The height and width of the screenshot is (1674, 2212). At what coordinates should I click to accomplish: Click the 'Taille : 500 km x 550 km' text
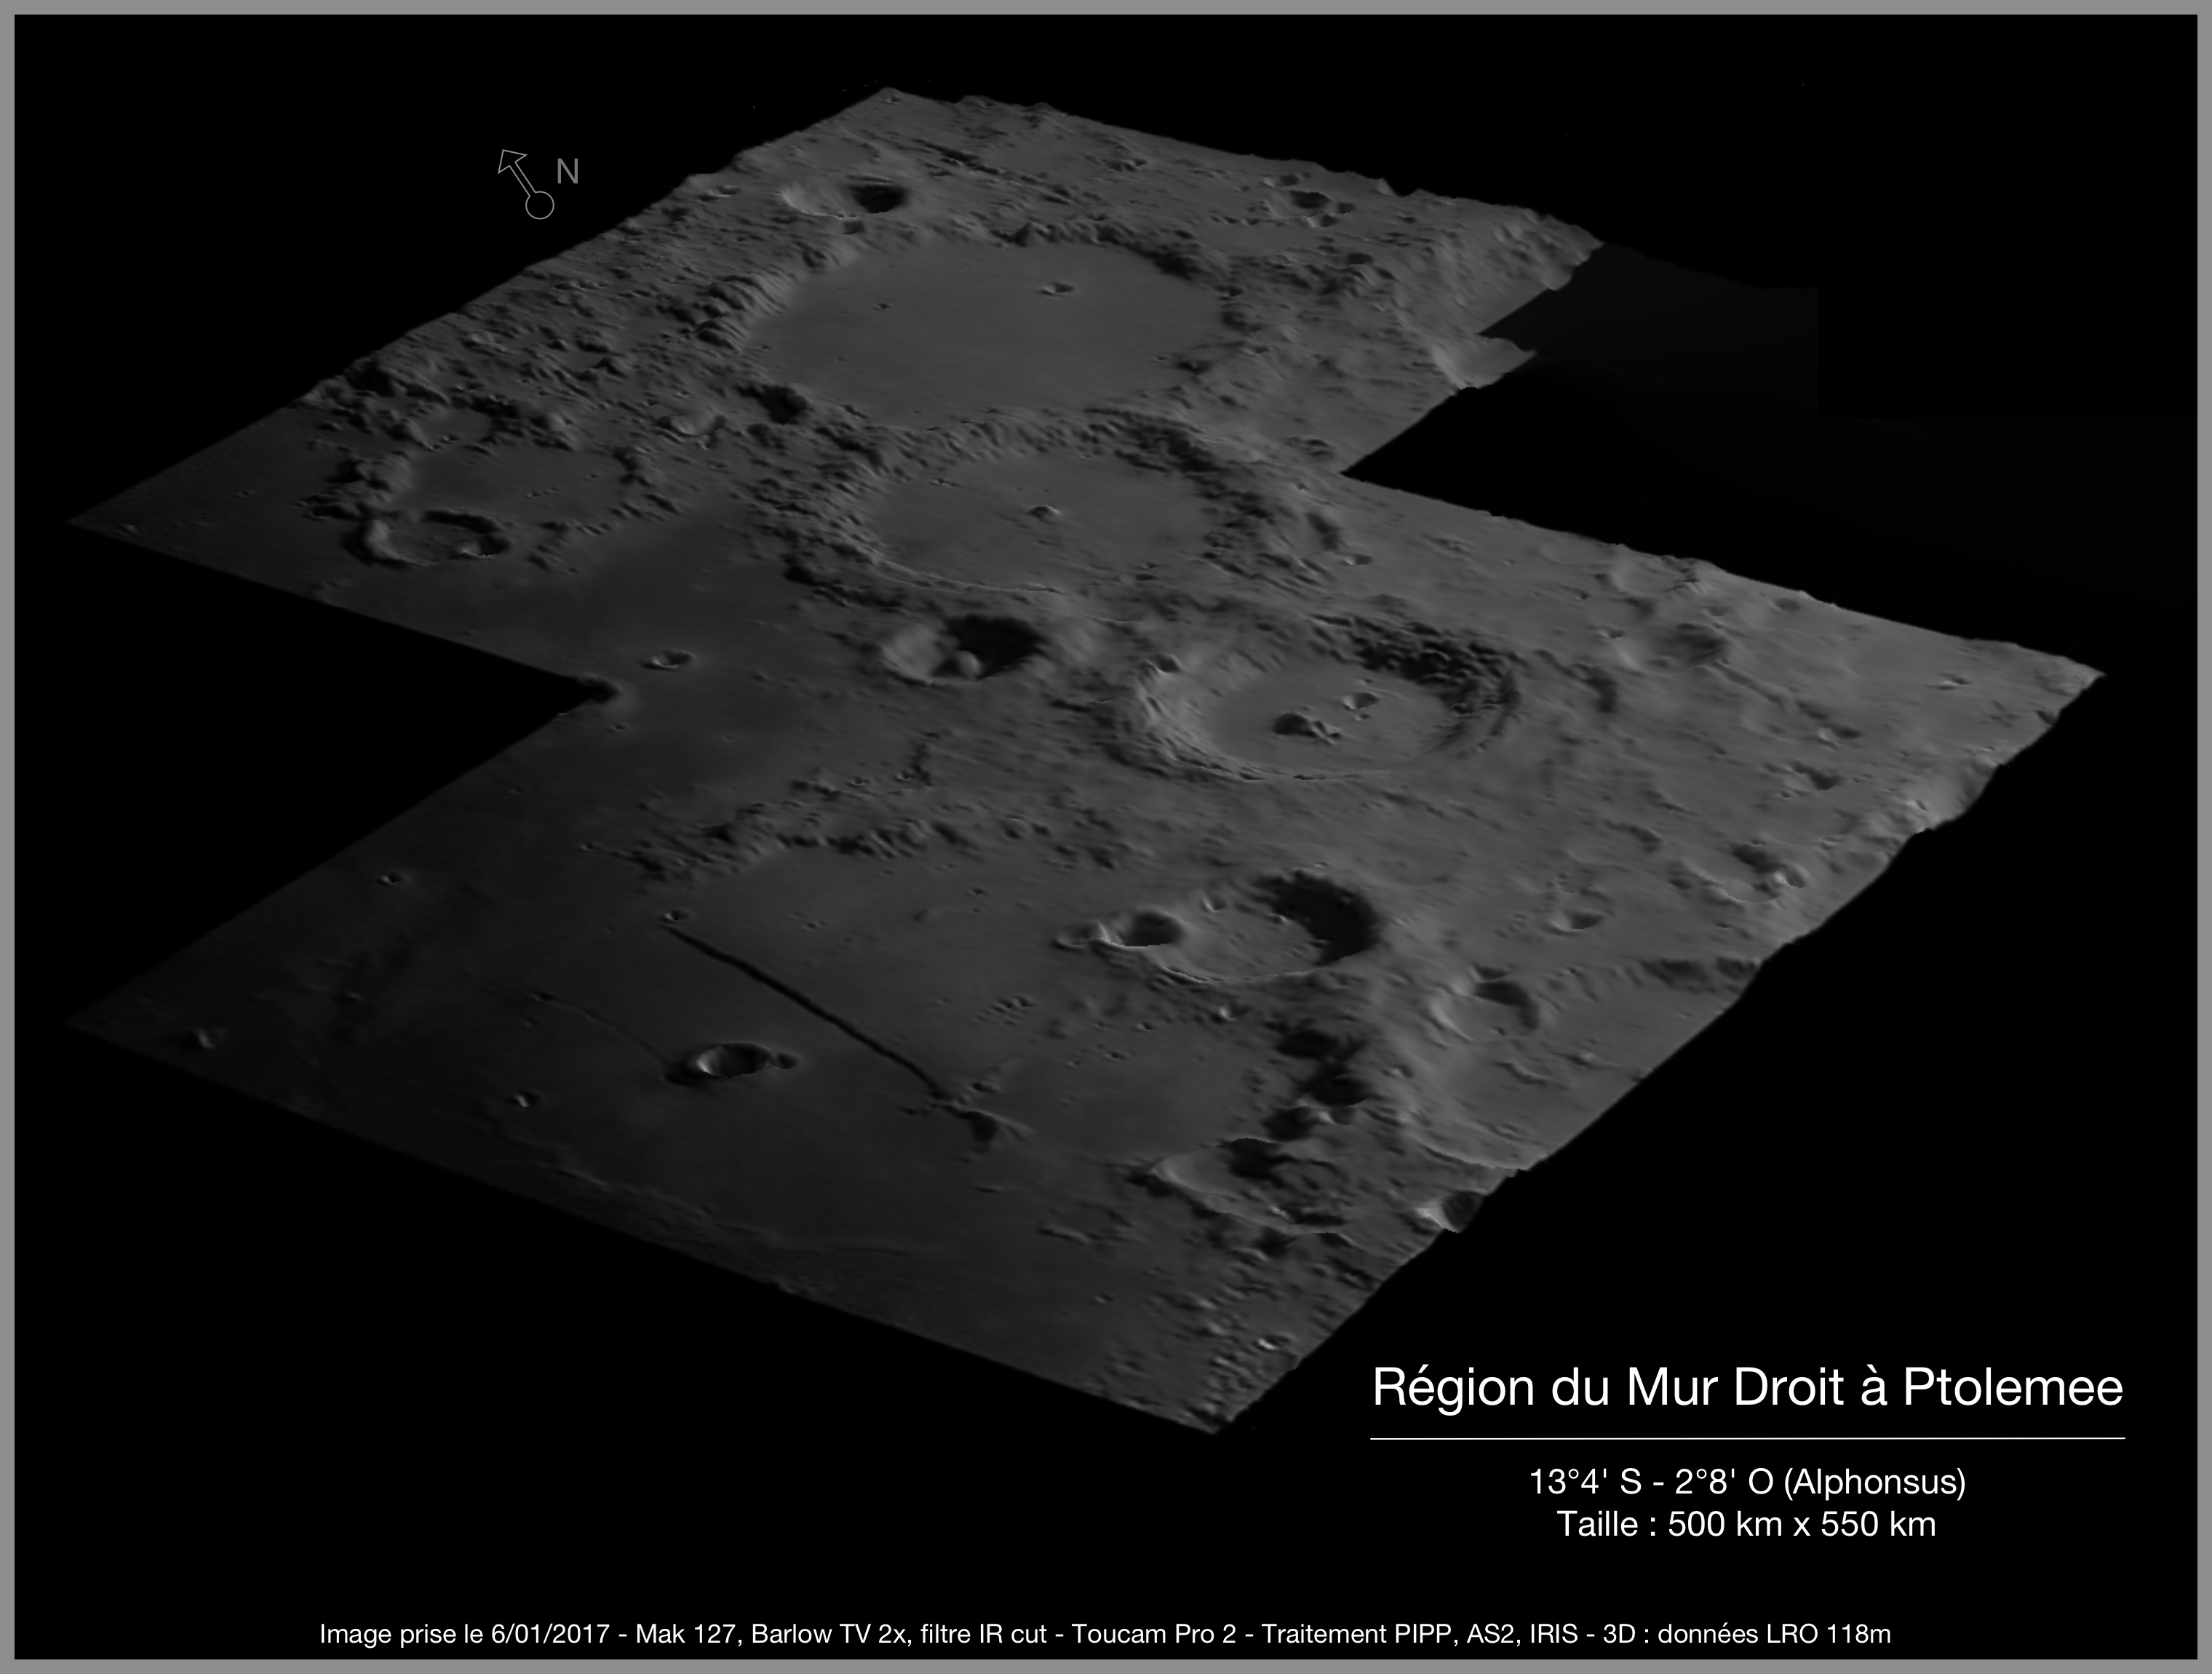click(1746, 1524)
